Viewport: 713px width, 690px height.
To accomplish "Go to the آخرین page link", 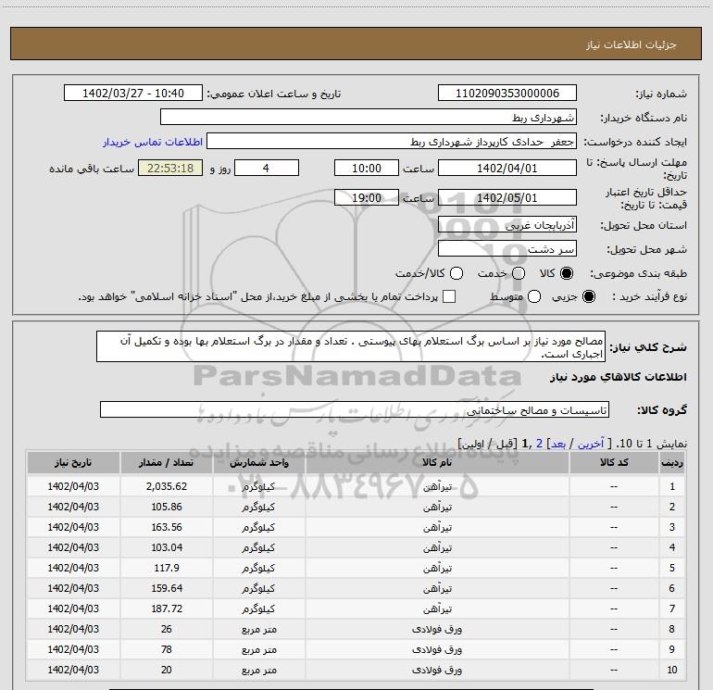I will pyautogui.click(x=590, y=444).
